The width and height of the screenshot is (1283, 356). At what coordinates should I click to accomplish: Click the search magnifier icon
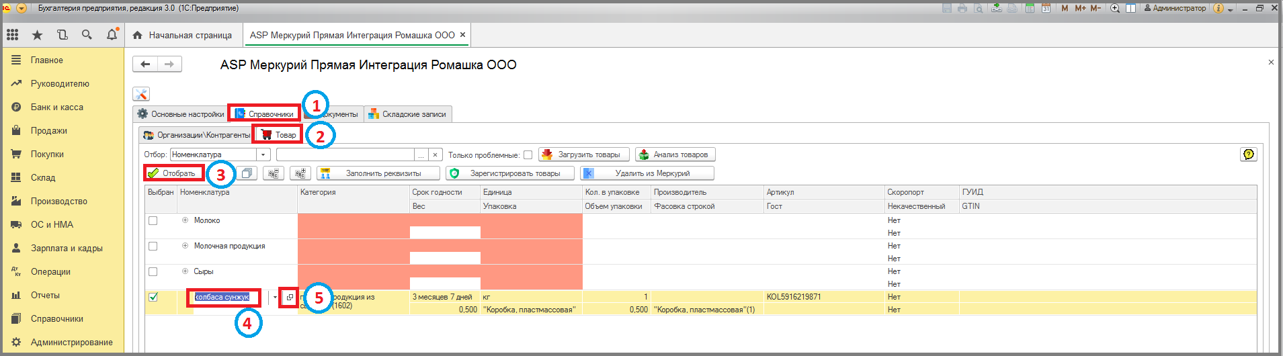(87, 35)
